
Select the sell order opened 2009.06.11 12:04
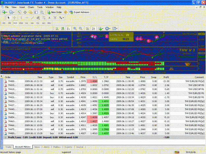tap(104, 129)
